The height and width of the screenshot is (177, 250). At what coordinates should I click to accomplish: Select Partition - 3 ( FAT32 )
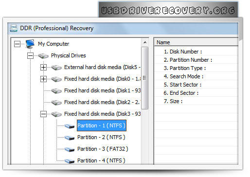[103, 149]
